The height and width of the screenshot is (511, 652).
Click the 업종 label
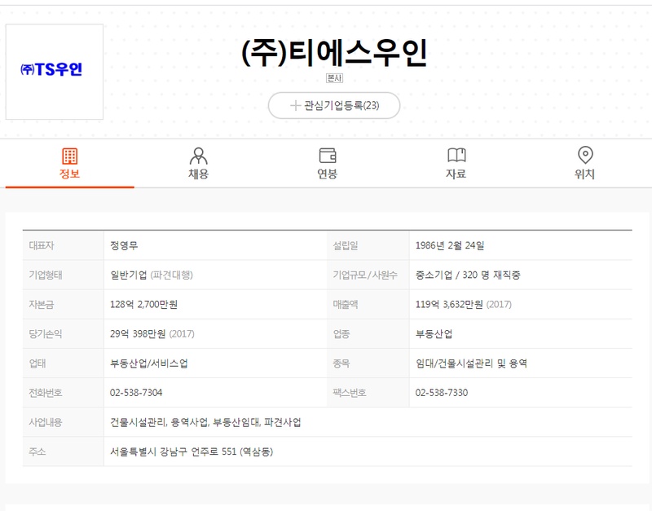coord(341,334)
